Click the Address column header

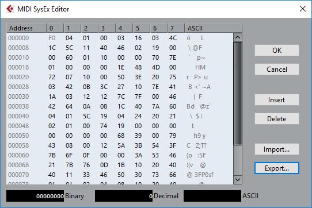coord(26,28)
